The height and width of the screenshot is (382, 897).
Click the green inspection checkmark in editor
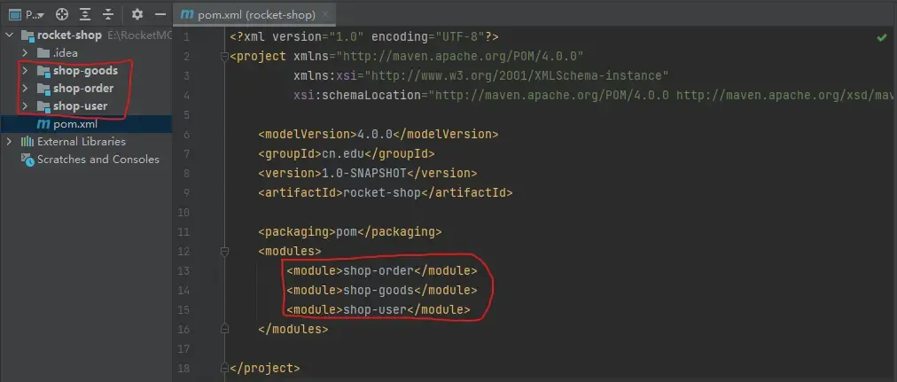[x=882, y=38]
